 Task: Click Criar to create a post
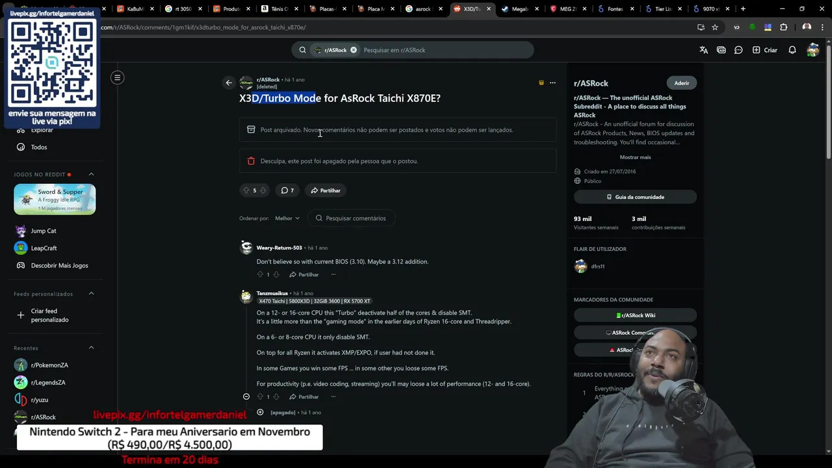coord(764,50)
